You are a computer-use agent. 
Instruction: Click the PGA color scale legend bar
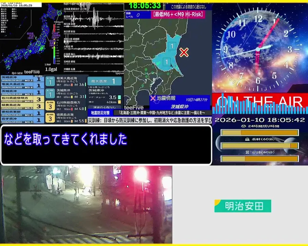[x=54, y=44]
